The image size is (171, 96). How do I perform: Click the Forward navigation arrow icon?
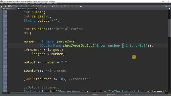point(77,6)
